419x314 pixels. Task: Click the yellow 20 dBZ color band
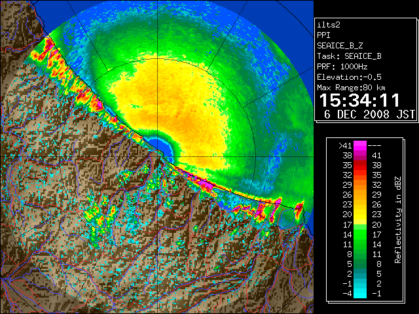click(x=360, y=215)
